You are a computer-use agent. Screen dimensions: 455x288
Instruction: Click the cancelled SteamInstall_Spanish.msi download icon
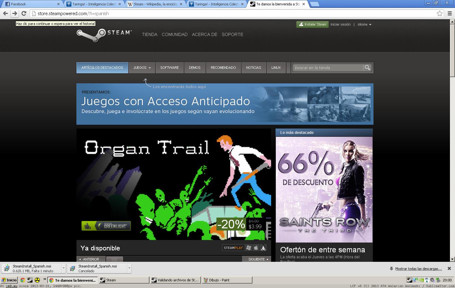click(72, 268)
